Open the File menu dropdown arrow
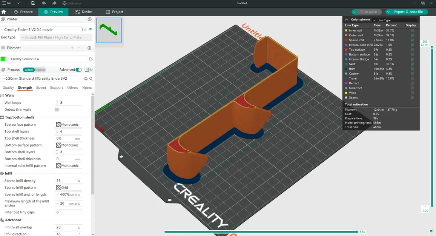Viewport: 436px width, 236px height. [x=18, y=3]
